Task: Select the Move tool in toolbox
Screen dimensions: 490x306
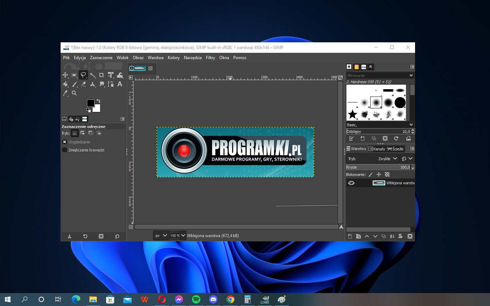Action: 65,75
